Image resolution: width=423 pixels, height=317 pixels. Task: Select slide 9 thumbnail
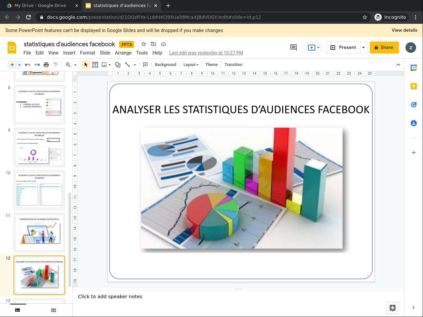[39, 147]
